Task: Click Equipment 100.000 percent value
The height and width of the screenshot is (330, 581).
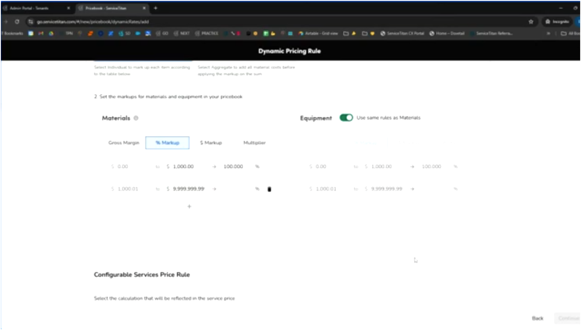Action: pyautogui.click(x=431, y=167)
